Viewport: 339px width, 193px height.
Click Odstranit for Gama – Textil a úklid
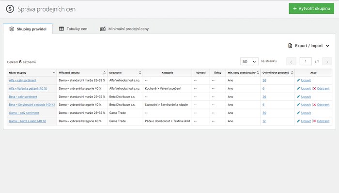point(323,121)
